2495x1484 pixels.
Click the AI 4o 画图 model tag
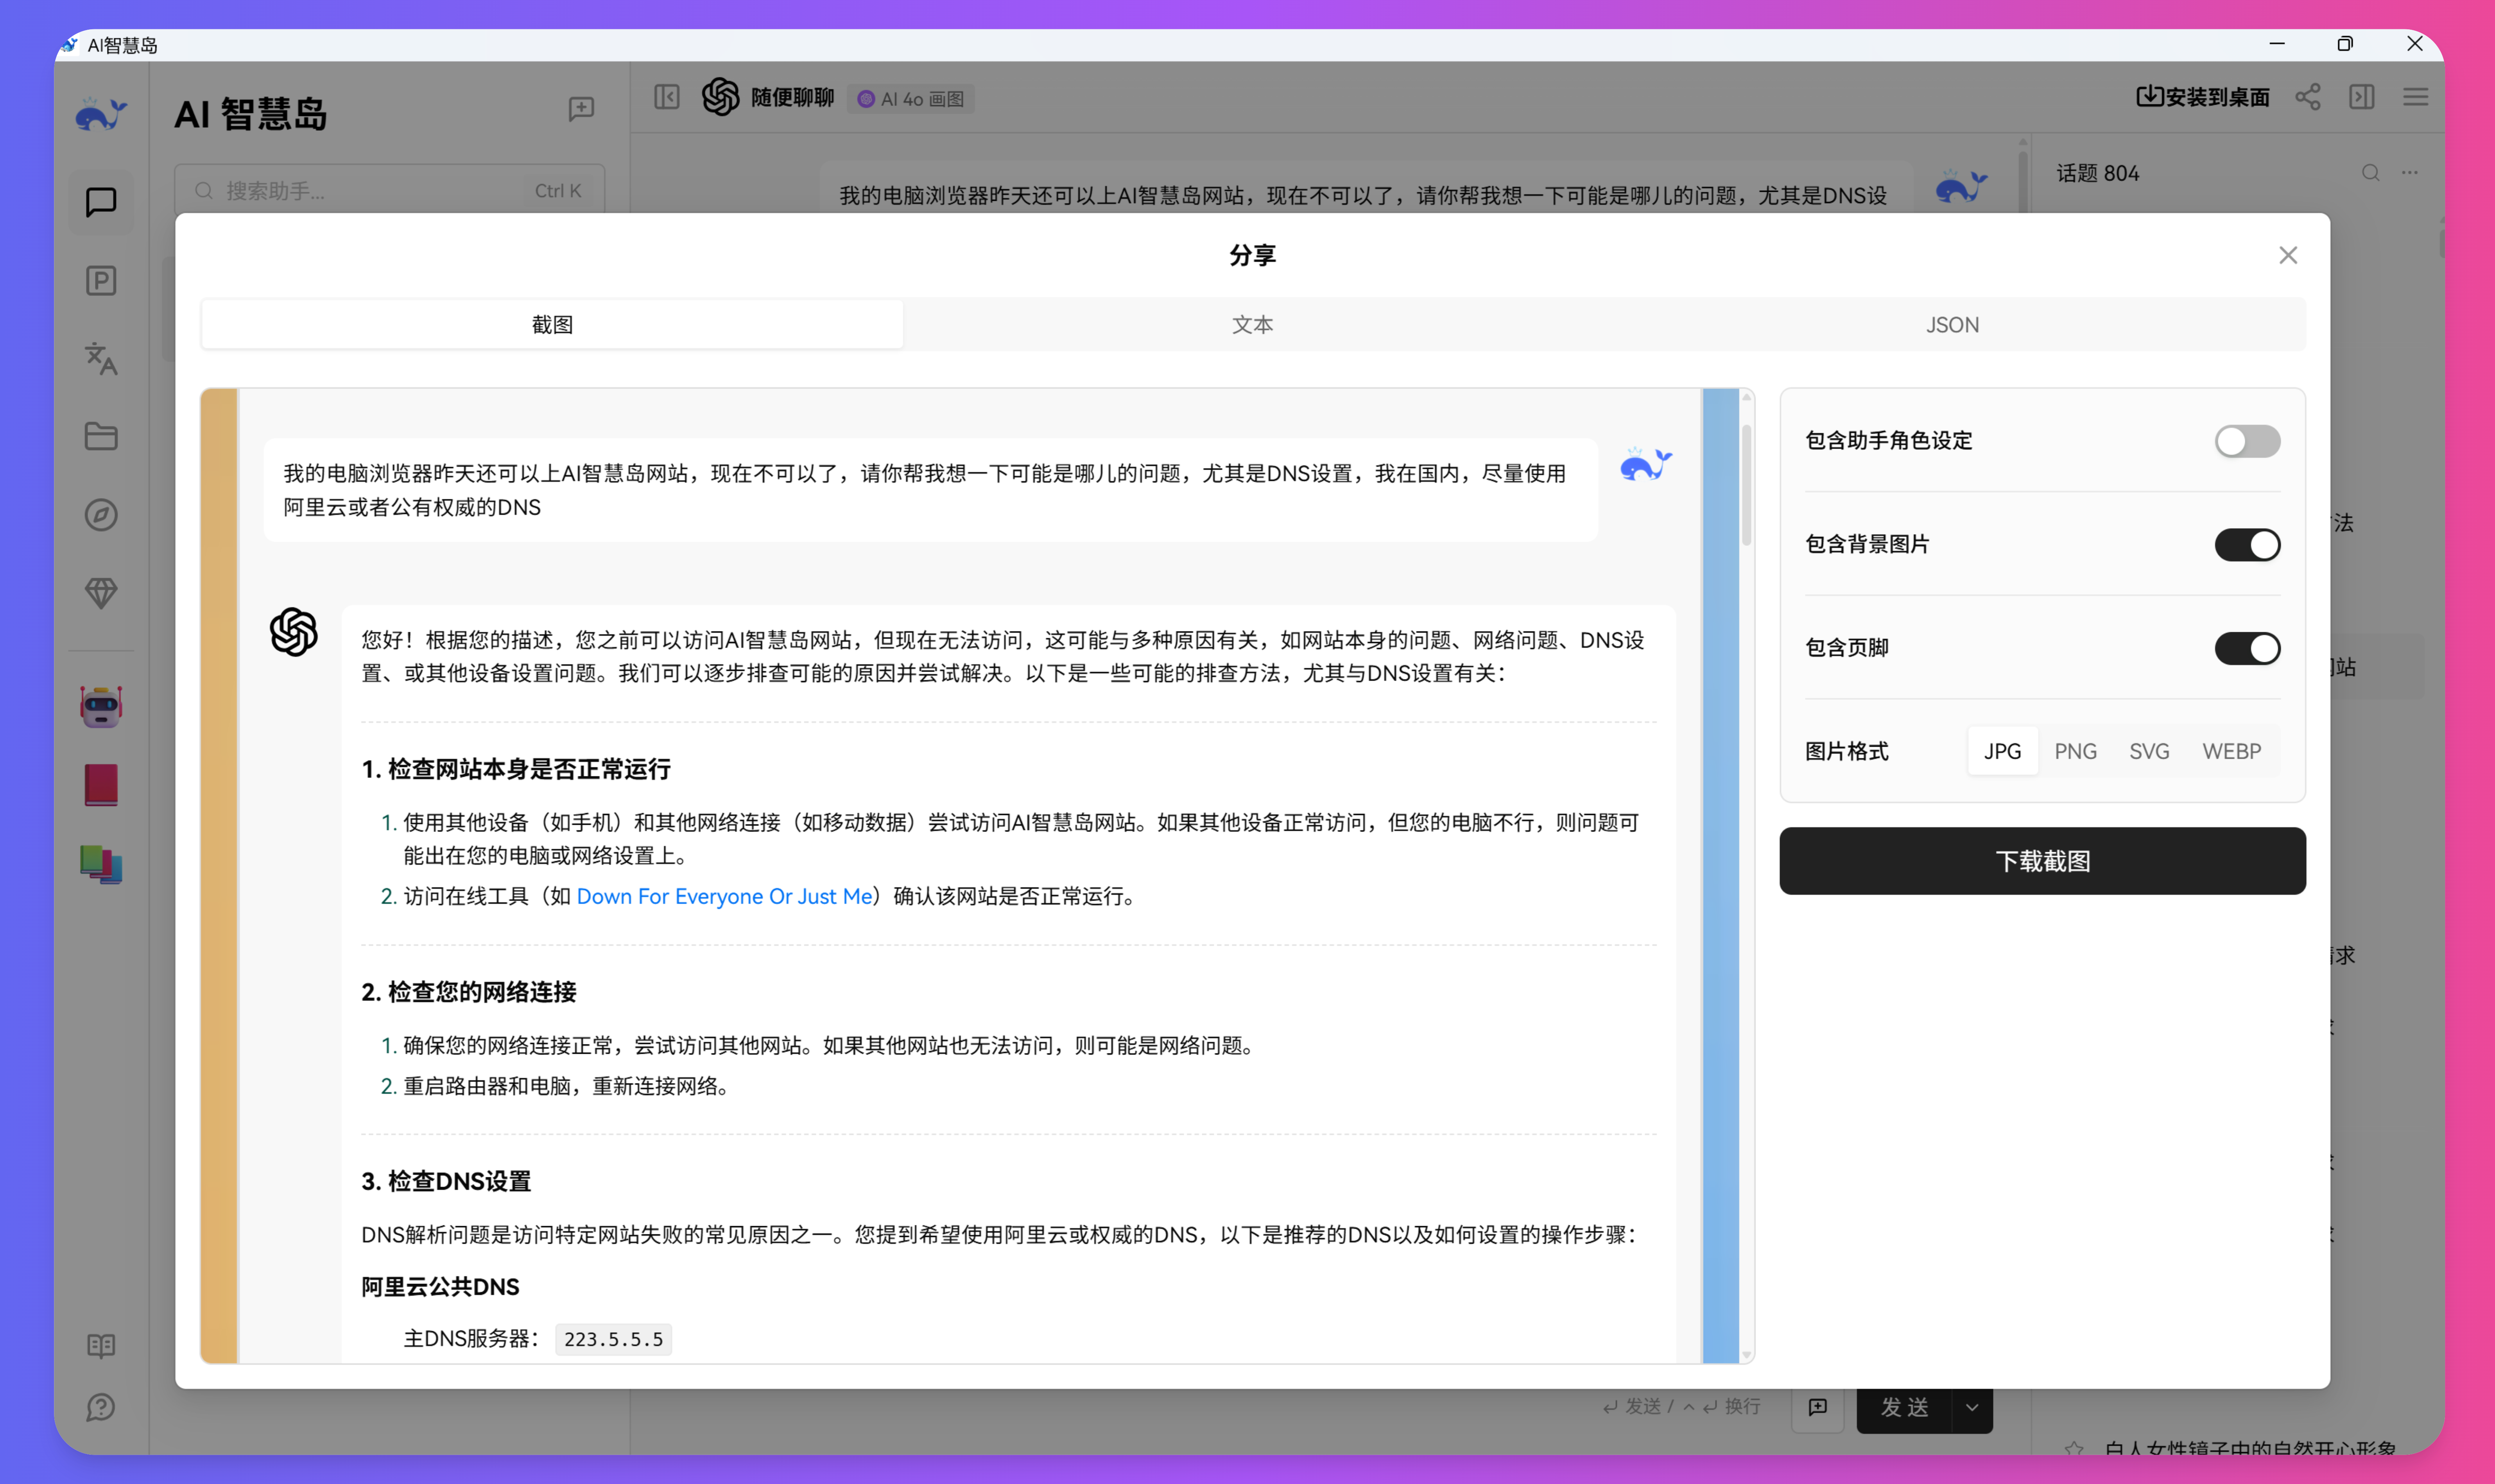911,99
